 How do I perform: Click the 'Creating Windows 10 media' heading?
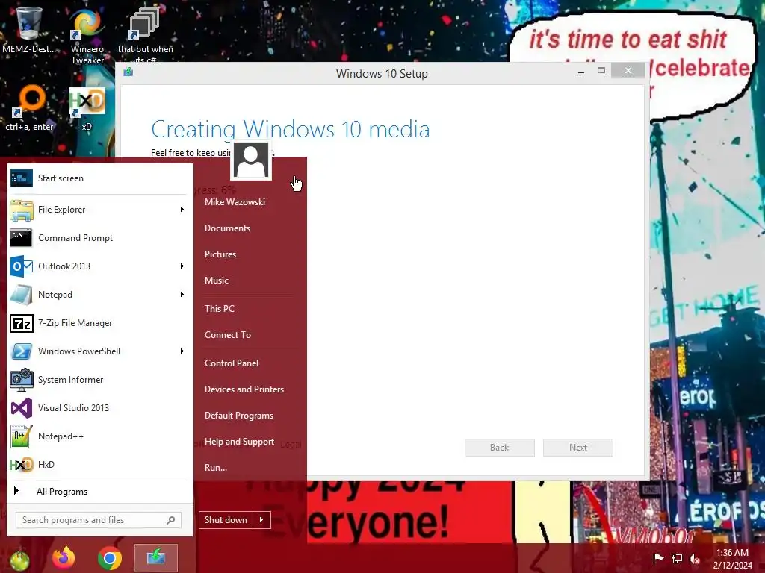[291, 130]
